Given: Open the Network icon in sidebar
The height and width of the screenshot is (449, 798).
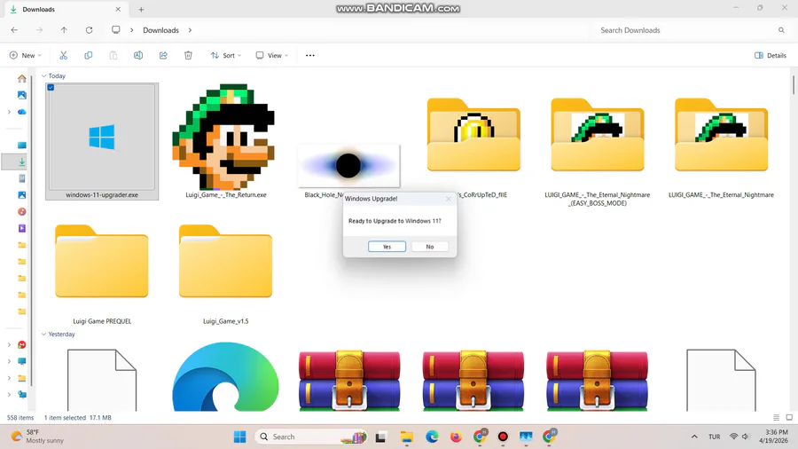Looking at the screenshot, I should (x=22, y=395).
